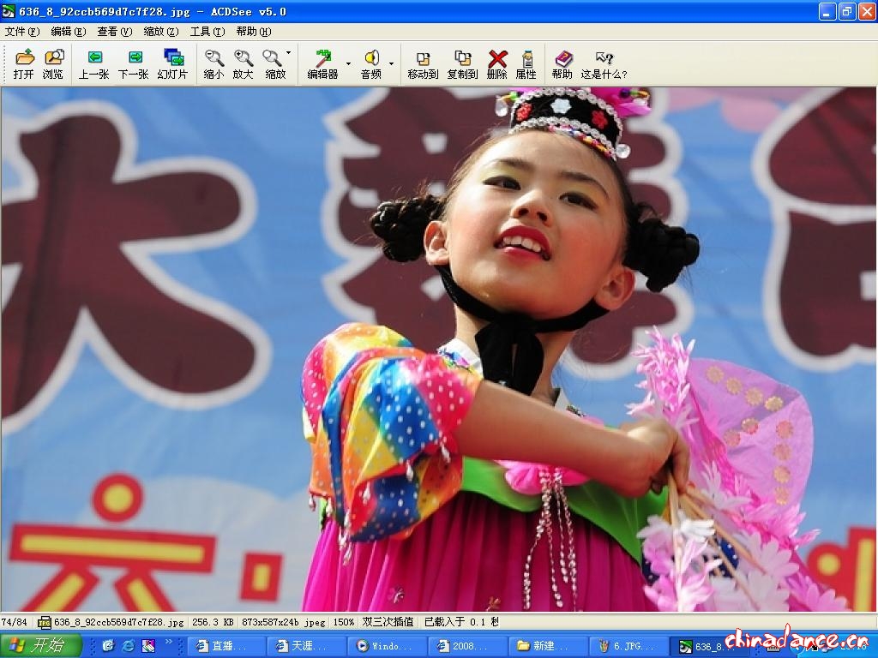Click 这是什么? help button

pos(604,63)
